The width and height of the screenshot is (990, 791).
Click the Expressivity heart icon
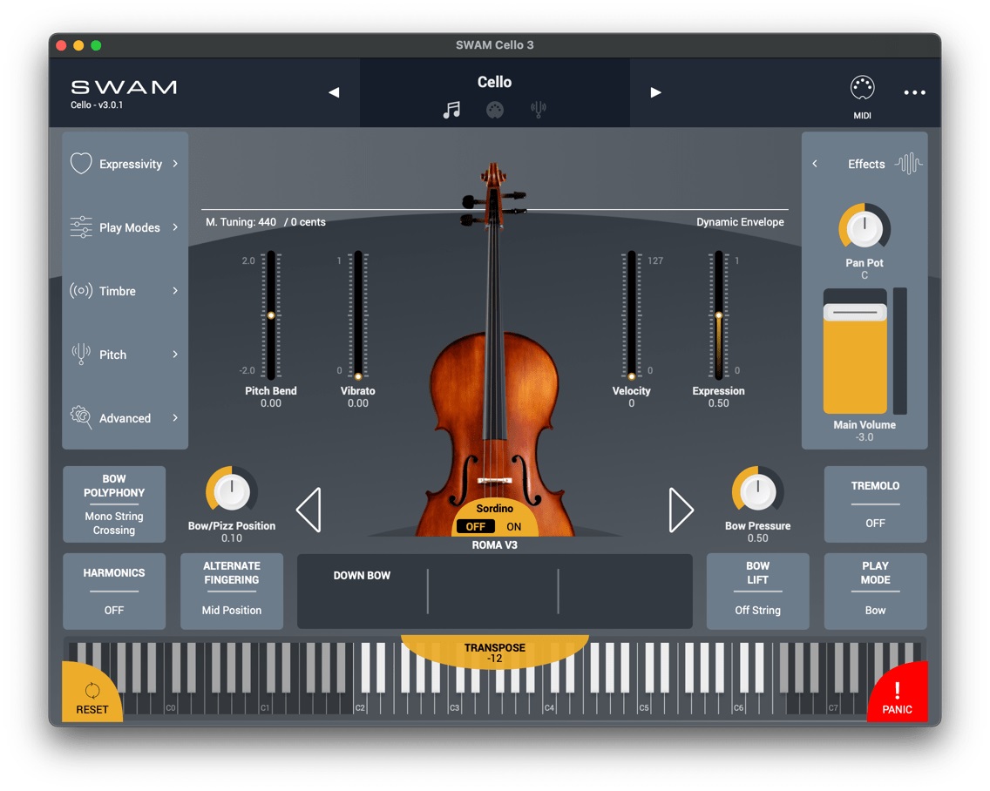click(x=81, y=164)
